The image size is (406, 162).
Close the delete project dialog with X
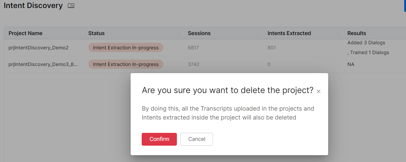coord(319,91)
